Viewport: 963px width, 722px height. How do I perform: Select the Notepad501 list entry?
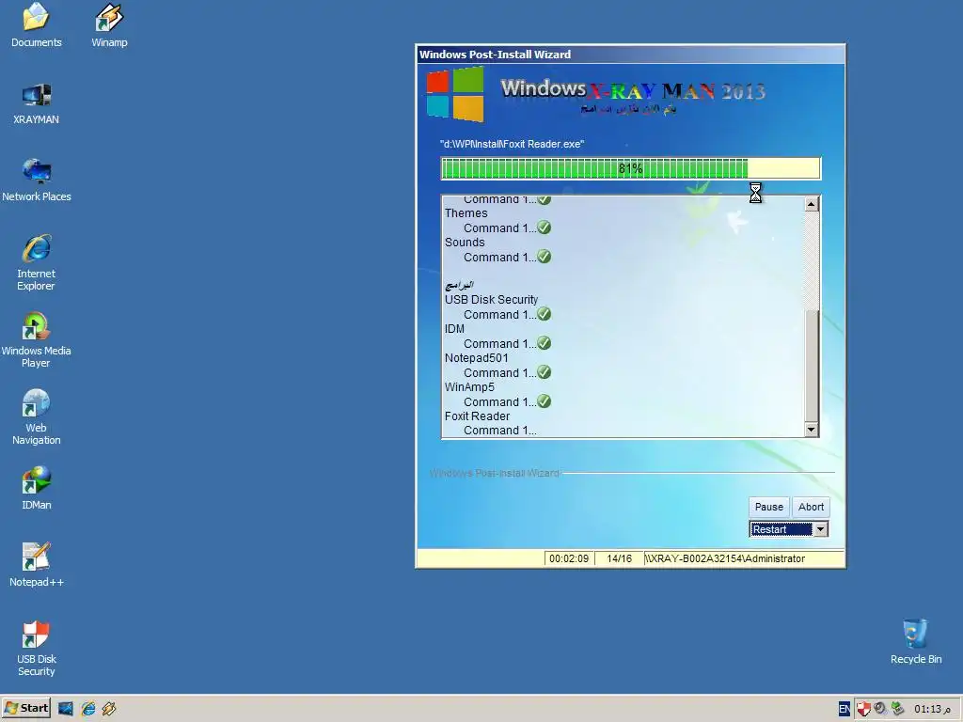[x=477, y=358]
